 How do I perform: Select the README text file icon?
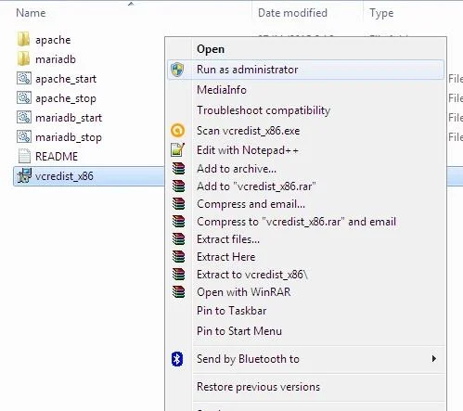[x=24, y=156]
